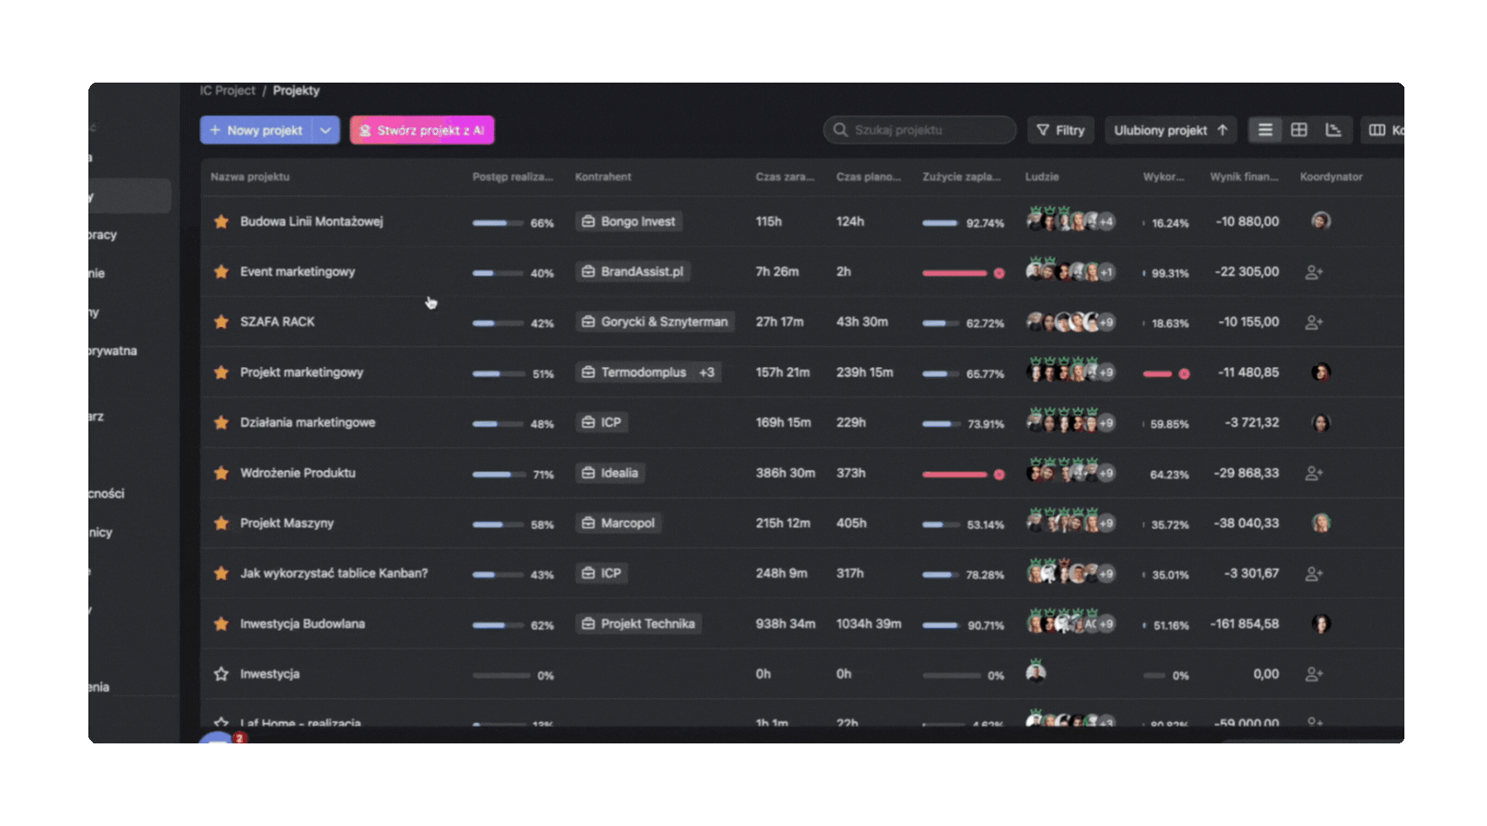Toggle favorite star for Wdrożenie Produktu
This screenshot has width=1487, height=826.
(x=221, y=473)
